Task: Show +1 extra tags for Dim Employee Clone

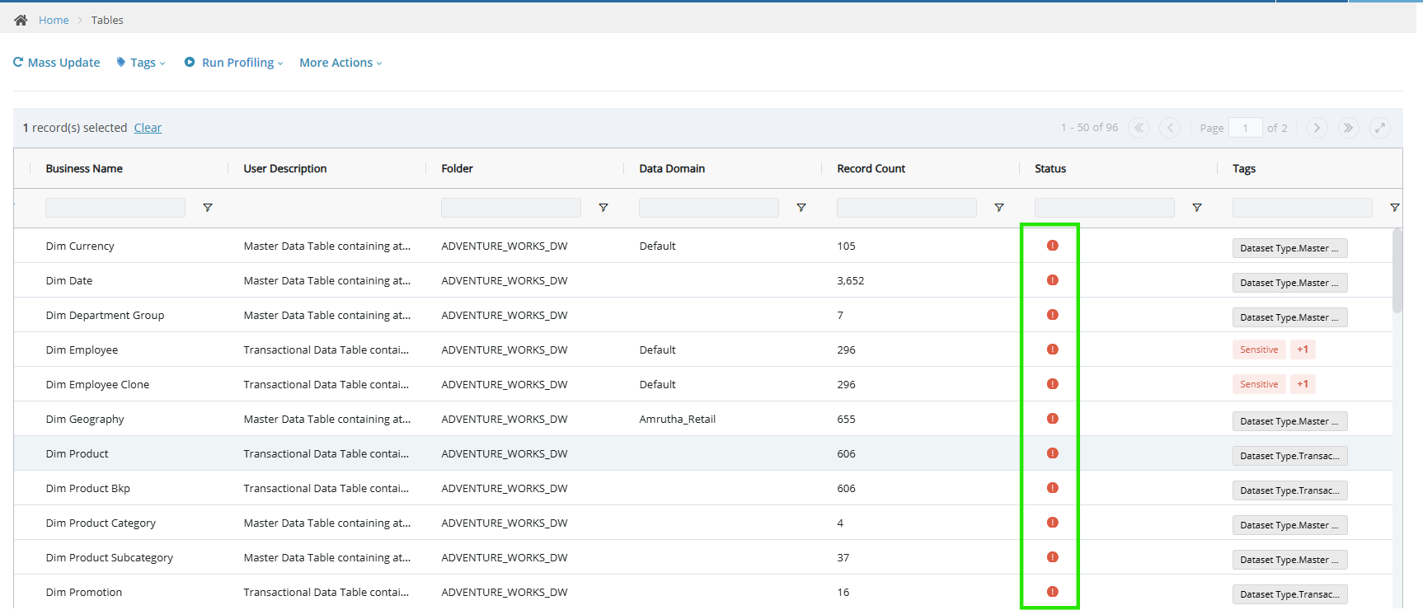Action: coord(1303,384)
